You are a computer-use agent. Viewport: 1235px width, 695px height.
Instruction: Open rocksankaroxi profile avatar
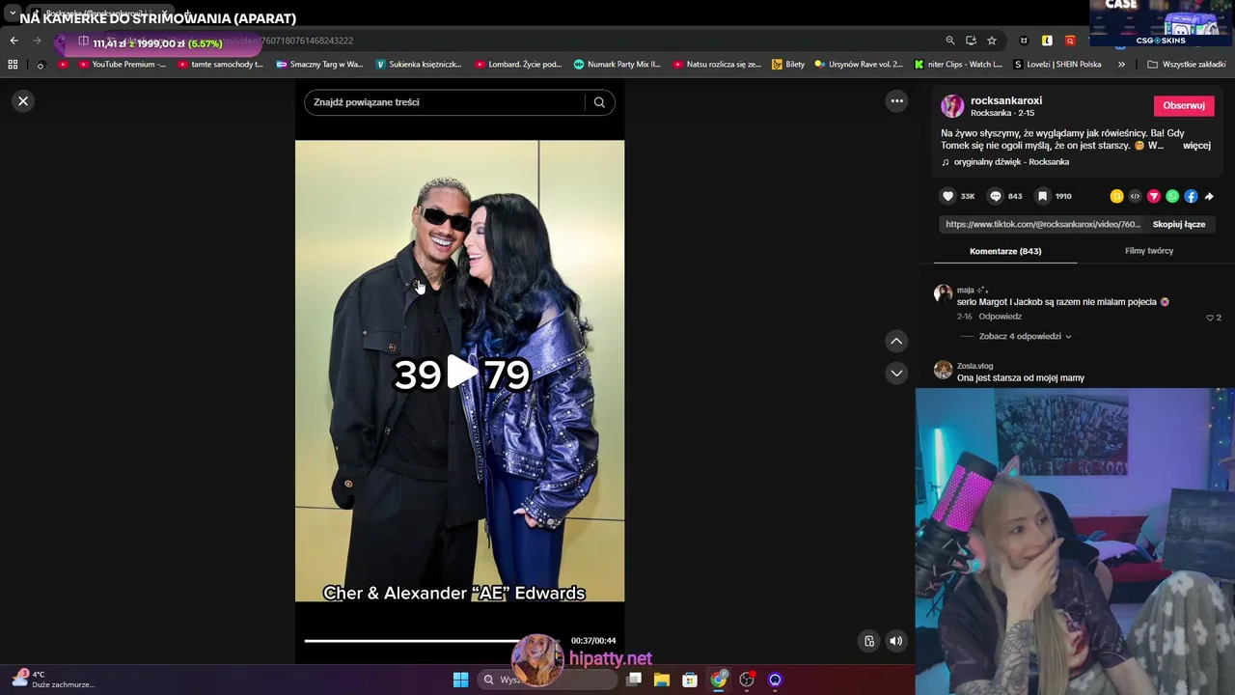(952, 106)
